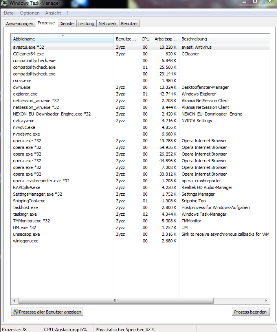Viewport: 277px width, 332px height.
Task: Select opera.exe using 26.252 K
Action: 140,154
